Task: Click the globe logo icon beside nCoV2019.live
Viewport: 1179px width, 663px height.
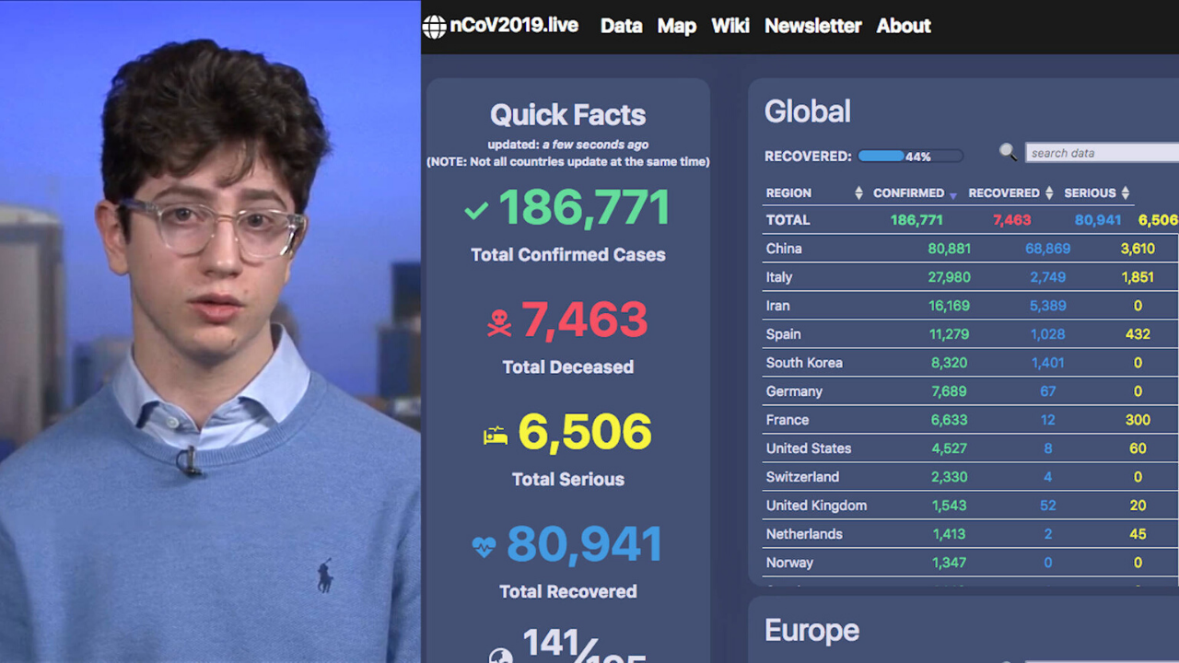Action: coord(434,27)
